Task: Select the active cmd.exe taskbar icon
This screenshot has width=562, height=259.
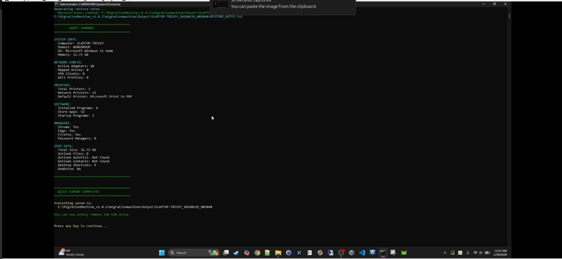Action: click(x=383, y=252)
